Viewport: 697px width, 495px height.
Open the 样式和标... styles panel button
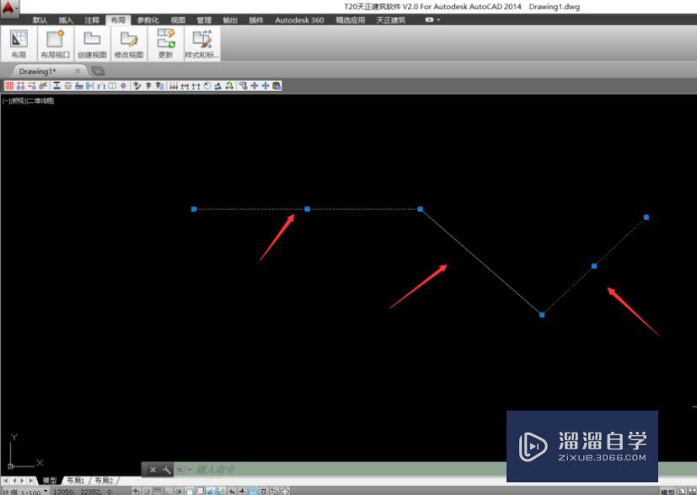coord(202,44)
